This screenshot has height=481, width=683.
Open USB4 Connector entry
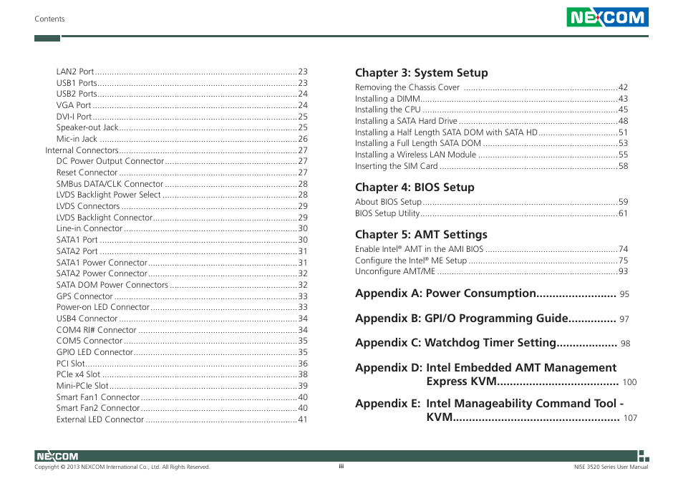(x=182, y=319)
